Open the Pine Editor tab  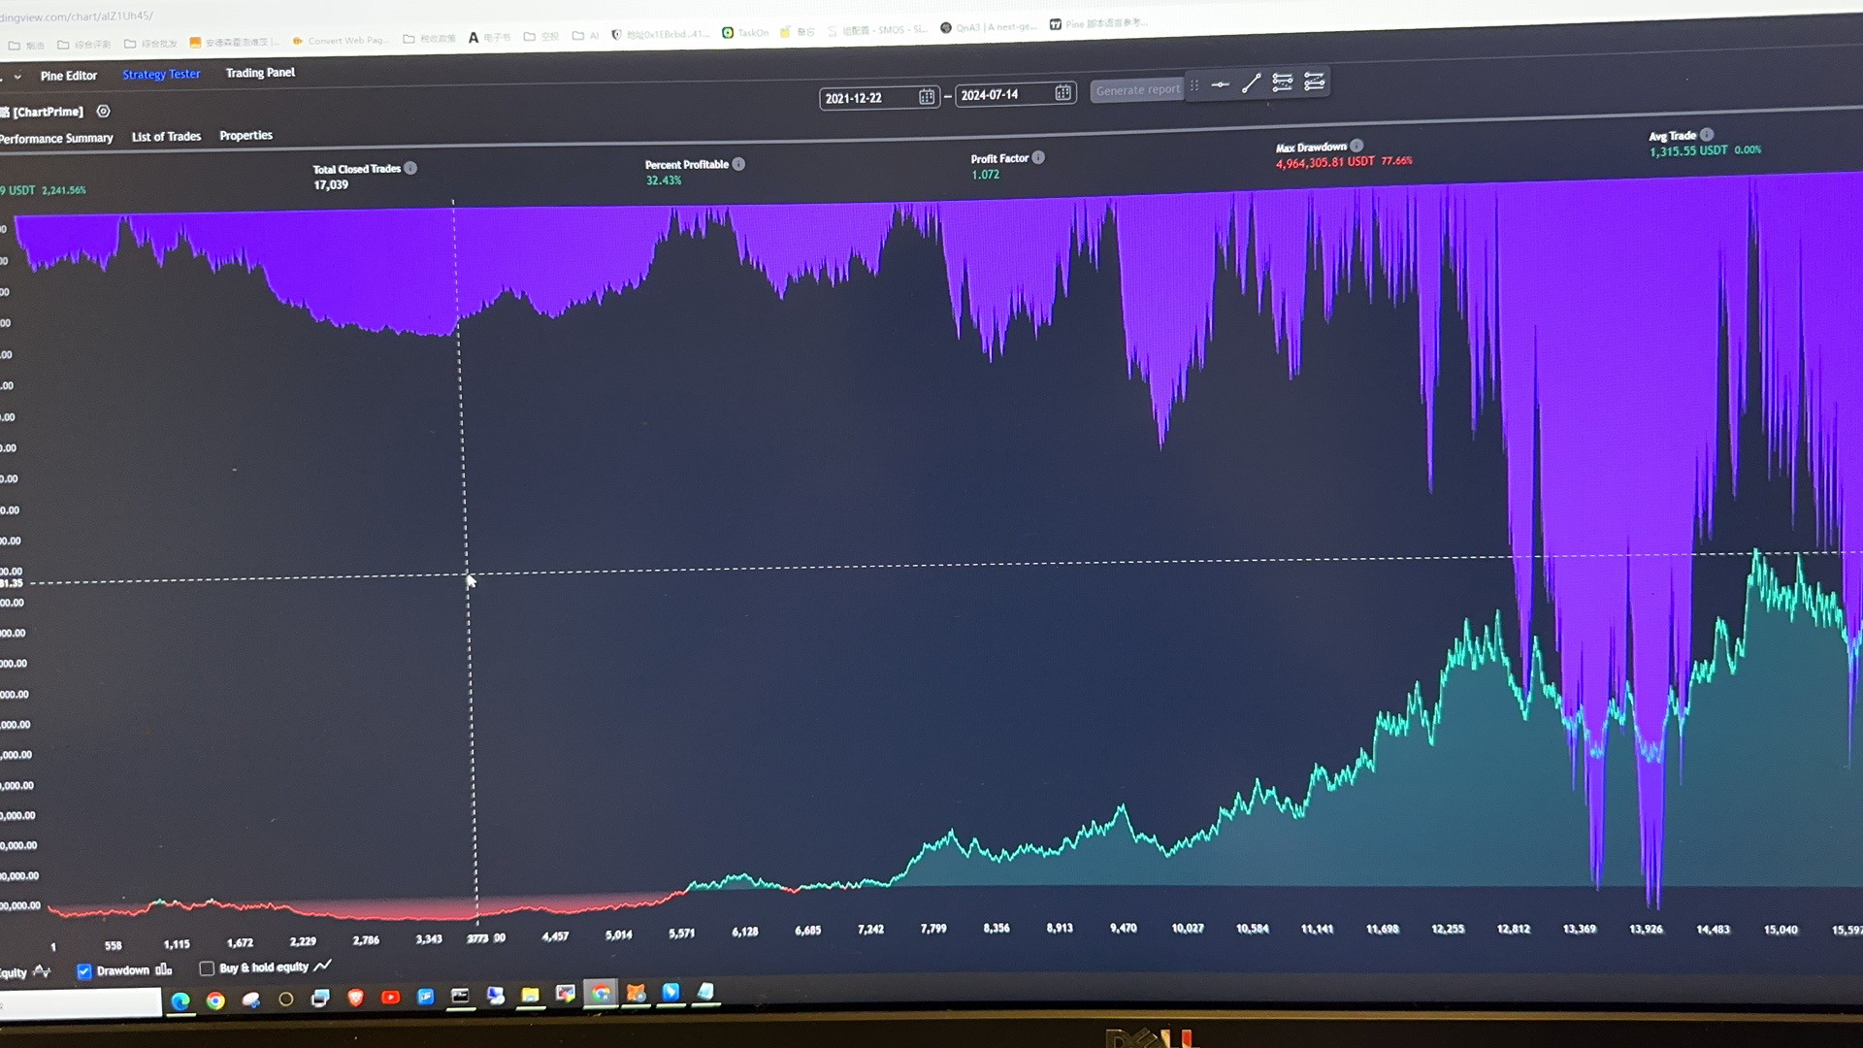click(69, 76)
